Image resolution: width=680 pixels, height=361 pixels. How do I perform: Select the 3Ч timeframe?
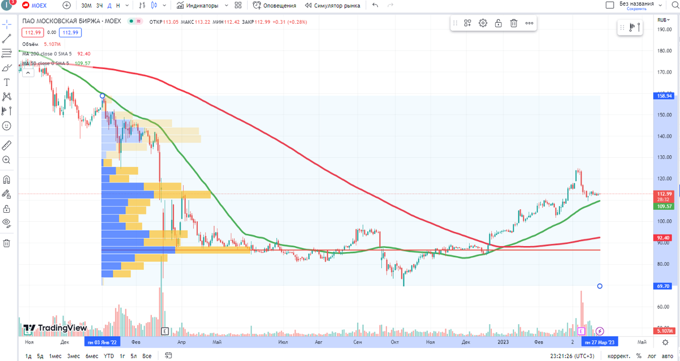pyautogui.click(x=99, y=6)
